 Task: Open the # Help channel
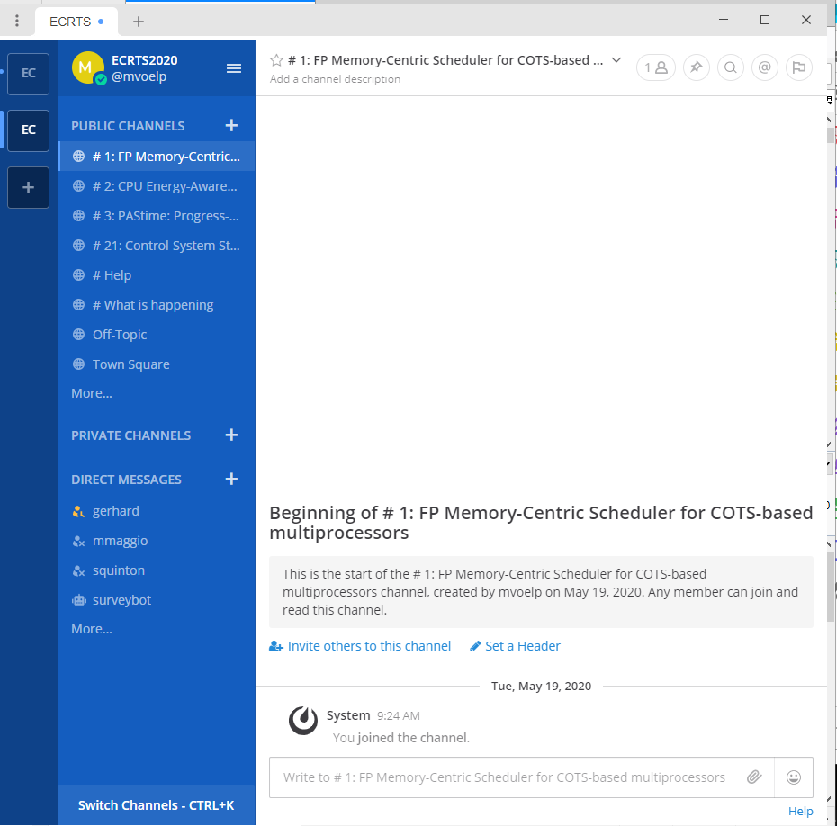coord(157,275)
